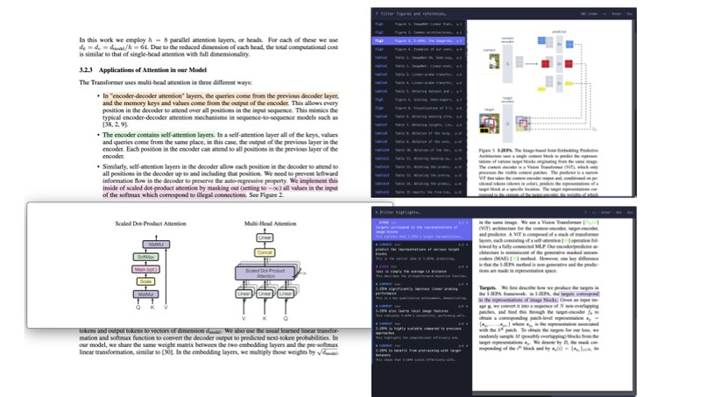Select the 'also learns local image features' highlight
Screen dimensions: 706x397
pos(422,311)
